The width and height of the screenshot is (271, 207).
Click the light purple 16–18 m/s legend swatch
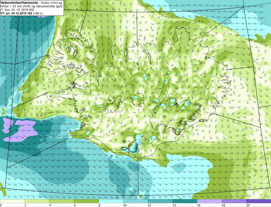click(209, 201)
